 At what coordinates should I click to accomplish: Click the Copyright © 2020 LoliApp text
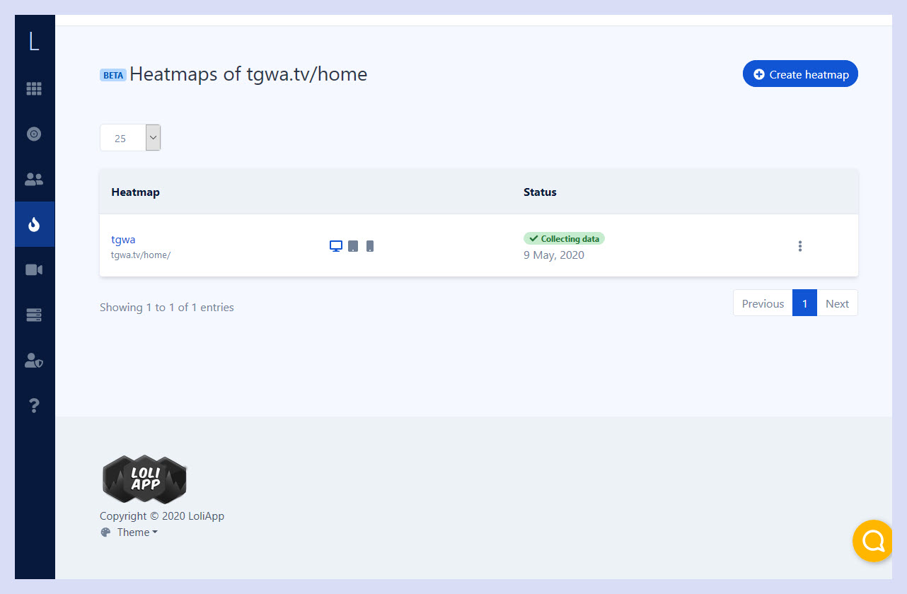162,516
